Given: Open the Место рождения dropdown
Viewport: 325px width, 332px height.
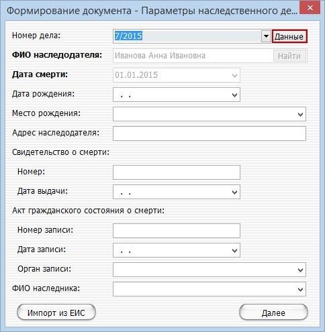Looking at the screenshot, I should [300, 114].
